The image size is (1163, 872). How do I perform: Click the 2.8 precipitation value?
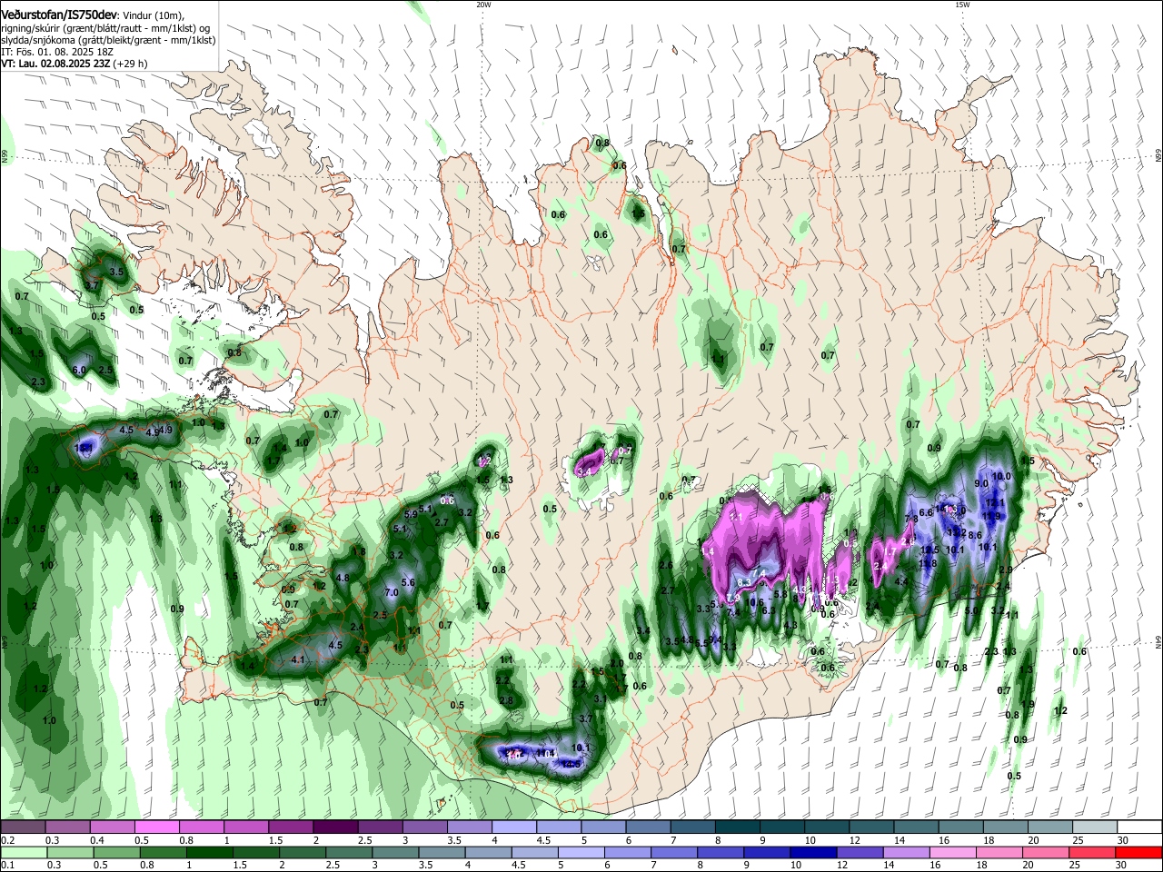coord(506,700)
